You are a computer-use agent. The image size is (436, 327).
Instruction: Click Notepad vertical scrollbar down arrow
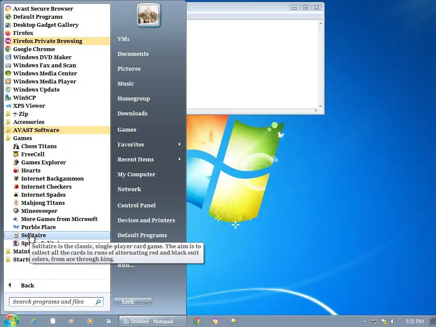coord(320,106)
